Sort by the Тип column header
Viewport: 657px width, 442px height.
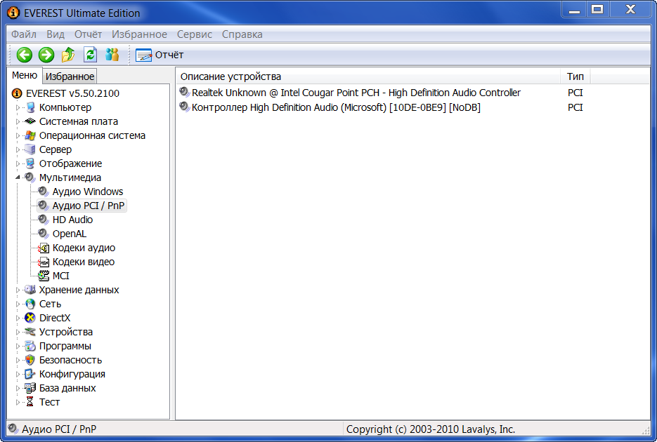click(575, 76)
